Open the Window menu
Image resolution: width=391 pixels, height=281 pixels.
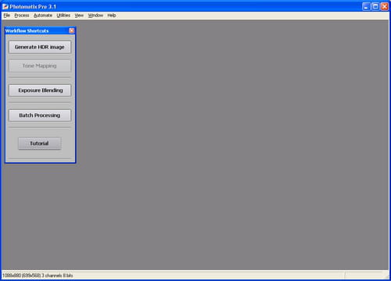click(95, 16)
